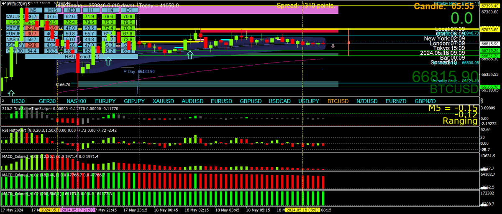This screenshot has height=214, width=502.
Task: Select the 66166.70 green price label
Action: (x=490, y=87)
